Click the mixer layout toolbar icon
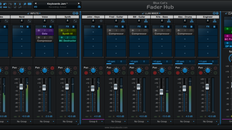 (30, 4)
